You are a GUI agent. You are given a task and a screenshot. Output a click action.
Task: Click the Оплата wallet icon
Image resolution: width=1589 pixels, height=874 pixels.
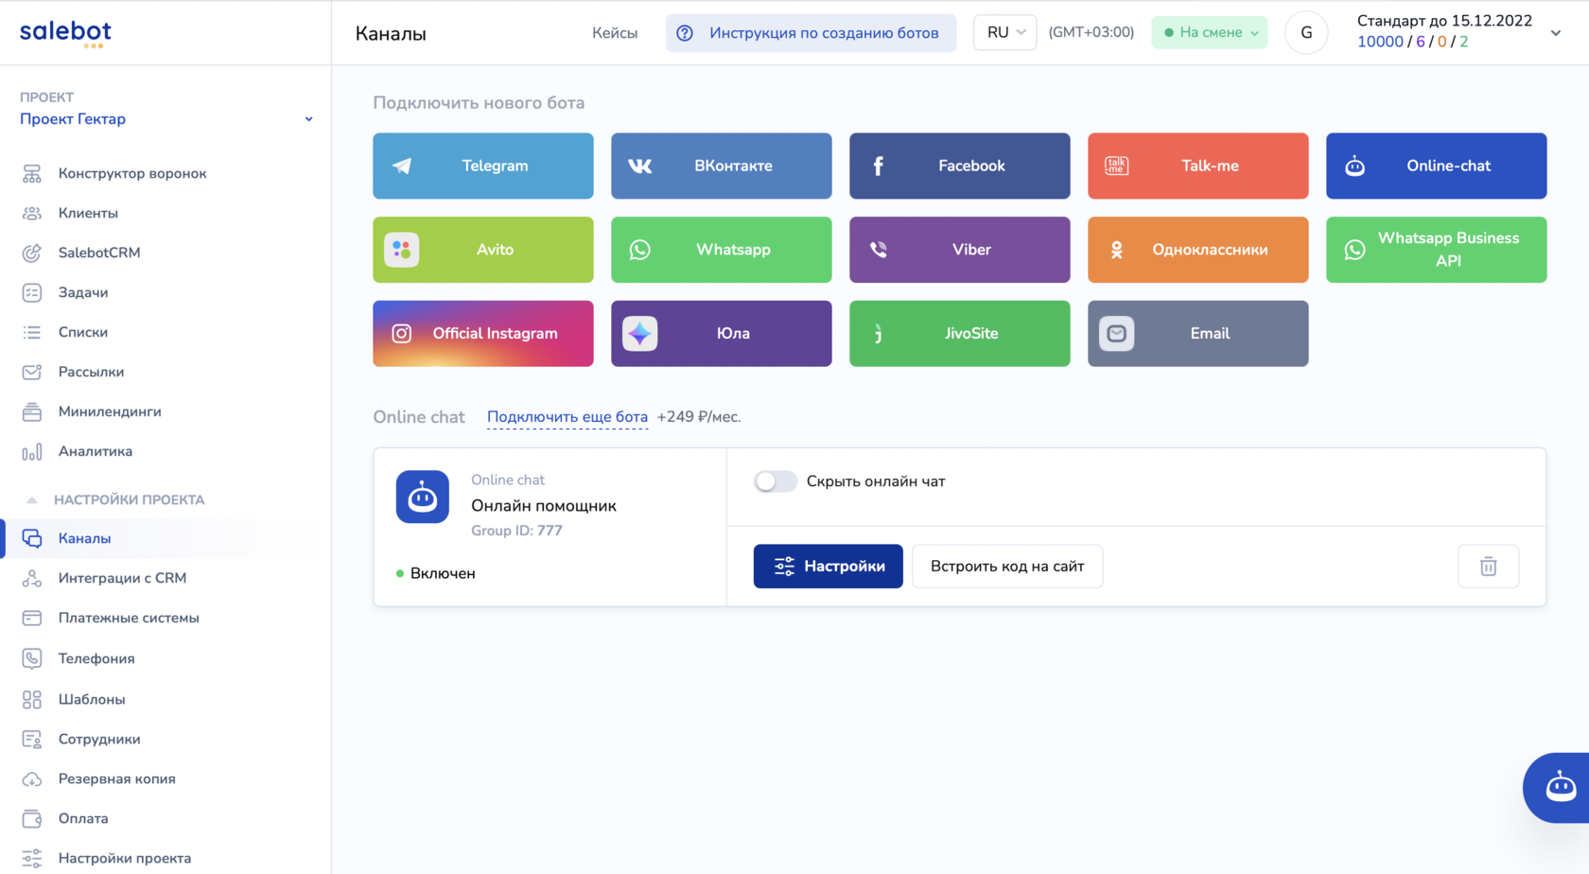click(32, 818)
